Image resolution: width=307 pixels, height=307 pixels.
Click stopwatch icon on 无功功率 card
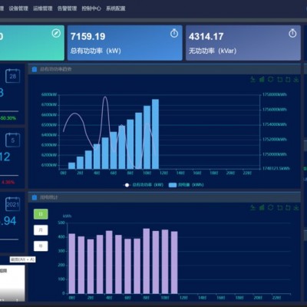coord(292,33)
